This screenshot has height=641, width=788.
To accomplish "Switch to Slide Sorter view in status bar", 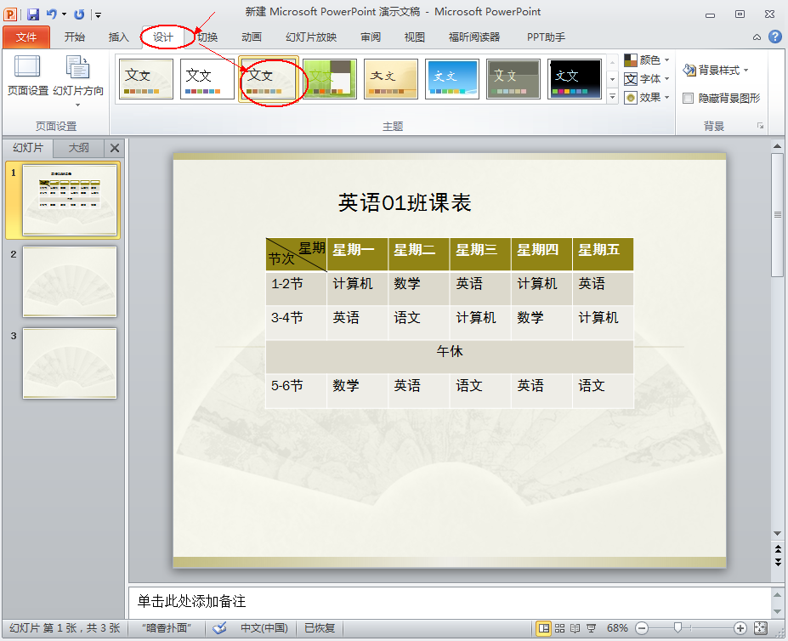I will click(559, 628).
